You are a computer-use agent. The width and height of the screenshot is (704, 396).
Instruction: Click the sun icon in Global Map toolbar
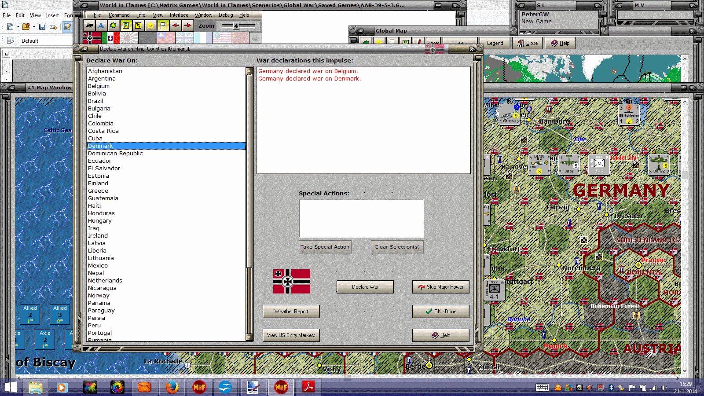pyautogui.click(x=378, y=42)
